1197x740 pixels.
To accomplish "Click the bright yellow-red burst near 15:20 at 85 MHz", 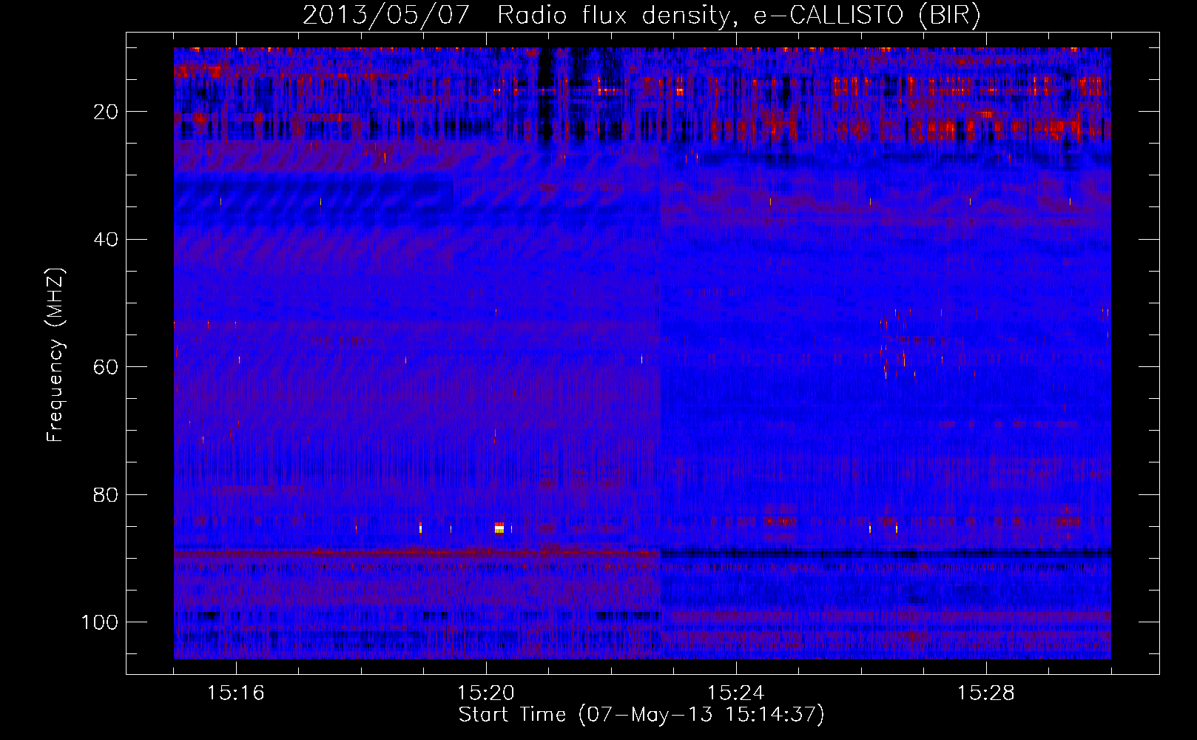I will pyautogui.click(x=499, y=528).
